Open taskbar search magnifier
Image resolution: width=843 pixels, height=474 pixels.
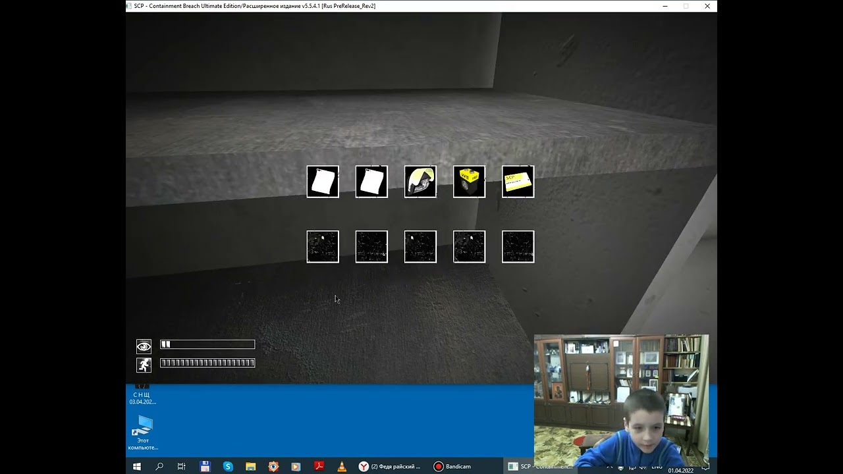pyautogui.click(x=159, y=466)
